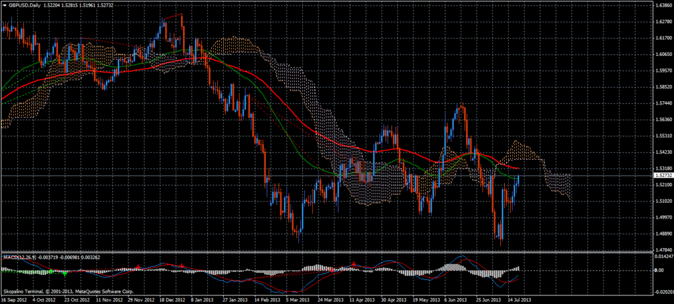Viewport: 674px width, 304px height.
Task: Click the 1.56360 price axis label
Action: click(665, 120)
